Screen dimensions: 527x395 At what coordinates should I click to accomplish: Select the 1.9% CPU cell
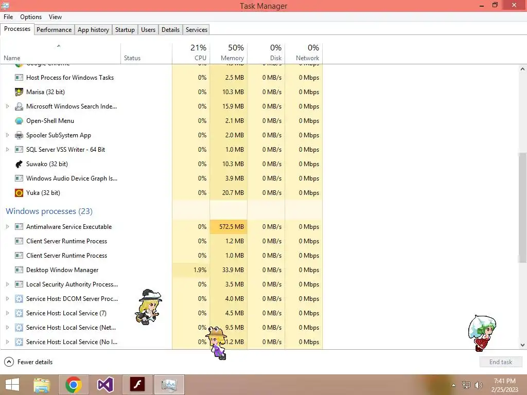coord(191,270)
